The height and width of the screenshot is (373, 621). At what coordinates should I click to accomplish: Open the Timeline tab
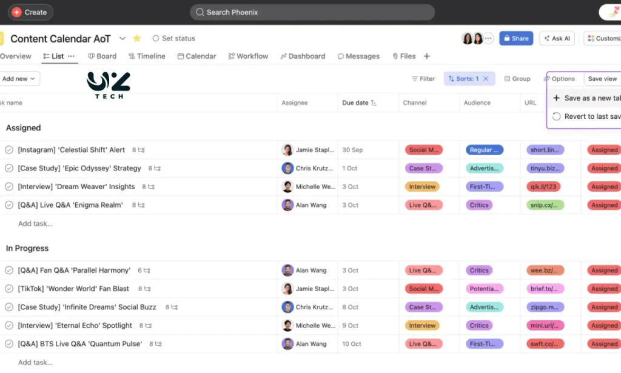pos(146,56)
